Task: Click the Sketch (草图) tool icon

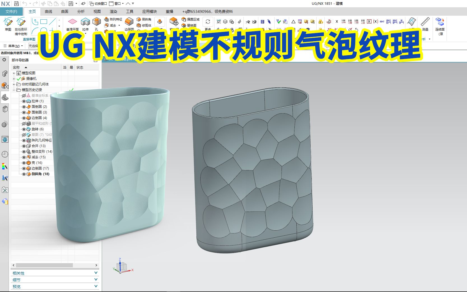Action: click(x=8, y=22)
